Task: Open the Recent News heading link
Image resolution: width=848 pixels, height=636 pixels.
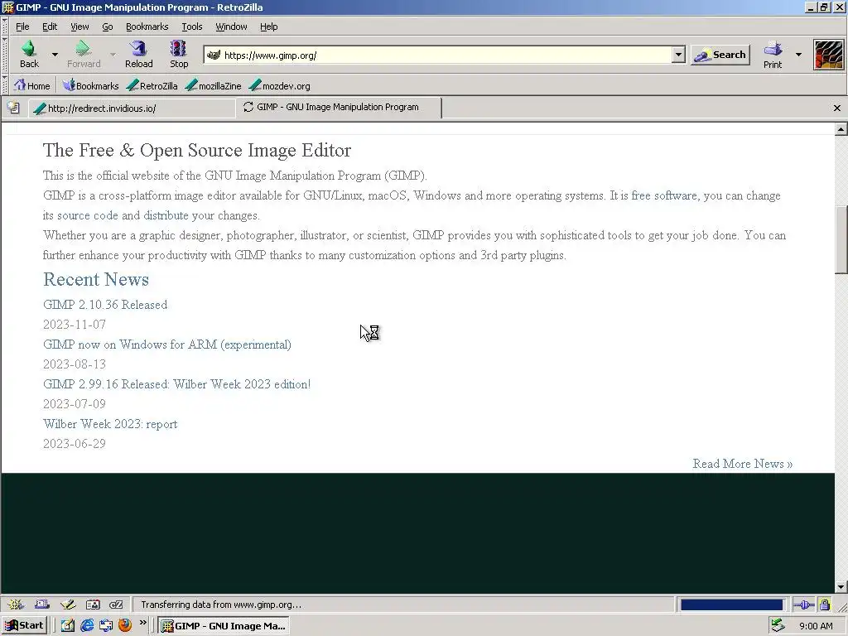Action: [x=96, y=279]
